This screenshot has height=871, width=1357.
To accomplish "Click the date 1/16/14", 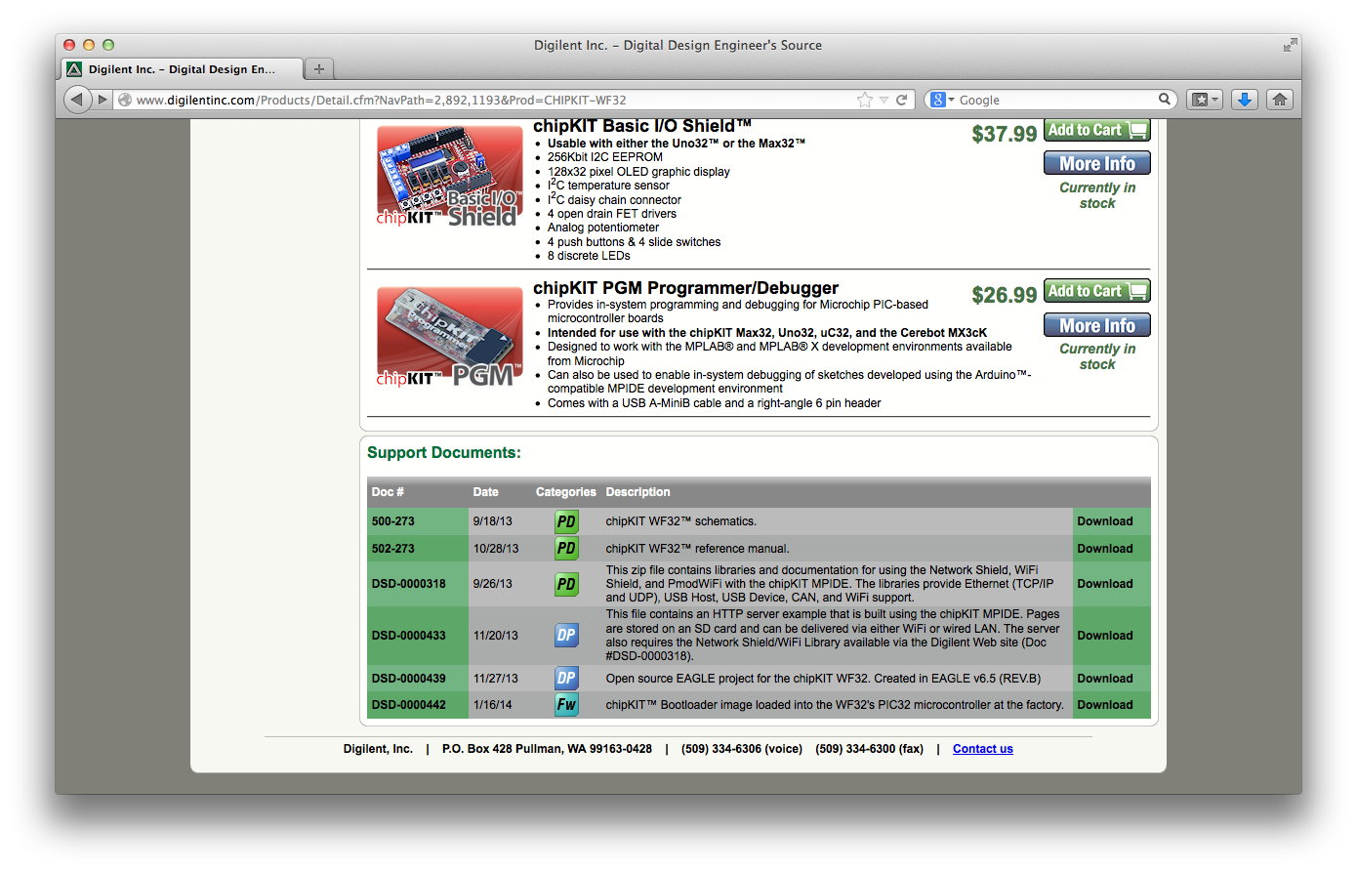I will point(492,705).
